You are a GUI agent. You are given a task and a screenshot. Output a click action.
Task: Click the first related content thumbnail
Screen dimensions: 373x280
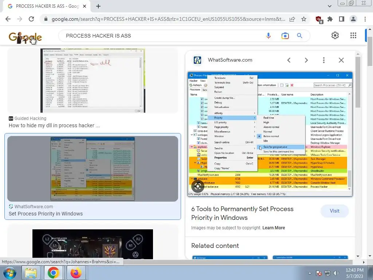point(230,258)
